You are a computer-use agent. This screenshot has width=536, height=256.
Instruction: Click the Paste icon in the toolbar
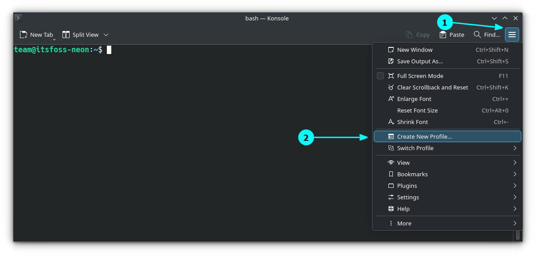pyautogui.click(x=452, y=34)
